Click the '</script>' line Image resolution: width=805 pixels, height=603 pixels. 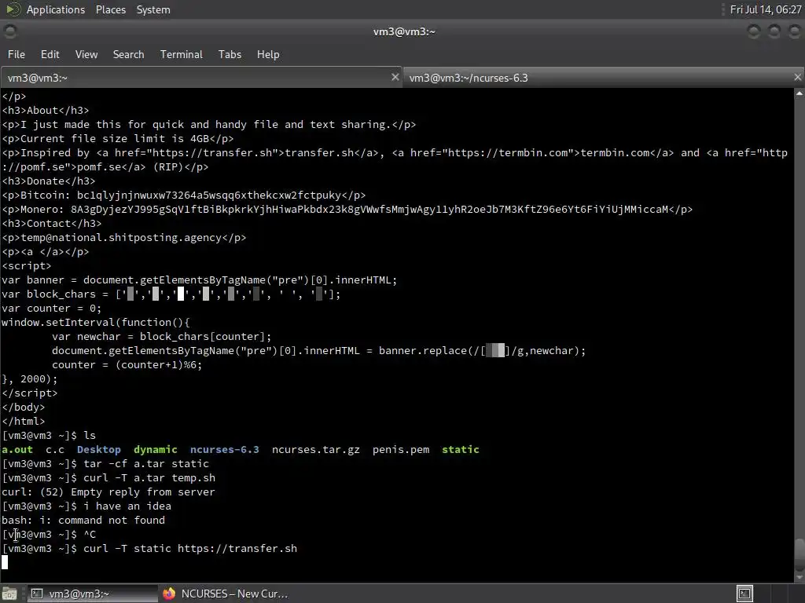tap(30, 393)
